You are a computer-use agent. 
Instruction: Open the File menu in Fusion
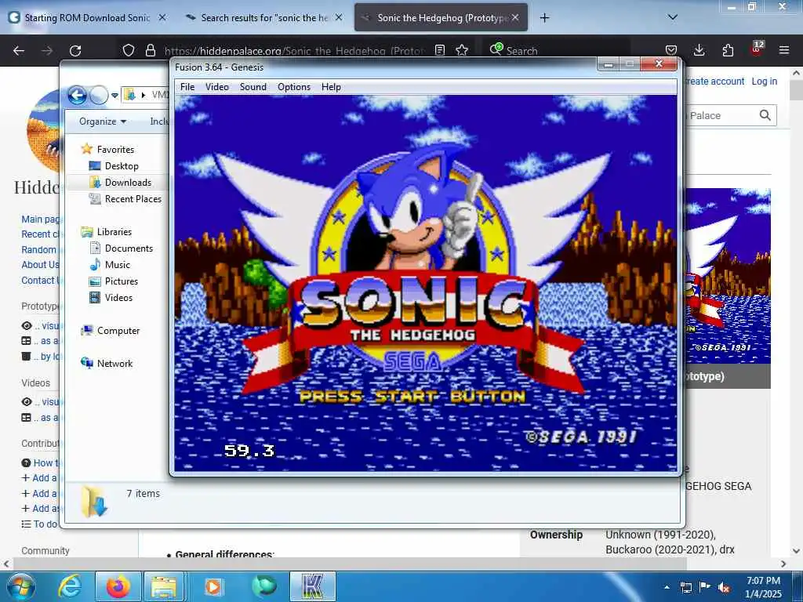tap(187, 87)
